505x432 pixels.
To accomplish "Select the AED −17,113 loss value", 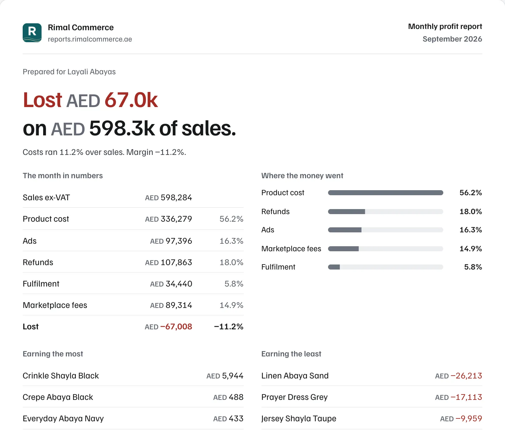I will (x=458, y=397).
